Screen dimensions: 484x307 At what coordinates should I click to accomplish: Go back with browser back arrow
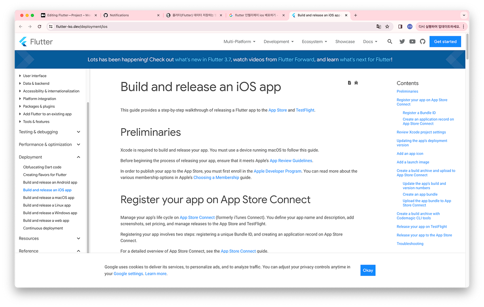[x=21, y=27]
